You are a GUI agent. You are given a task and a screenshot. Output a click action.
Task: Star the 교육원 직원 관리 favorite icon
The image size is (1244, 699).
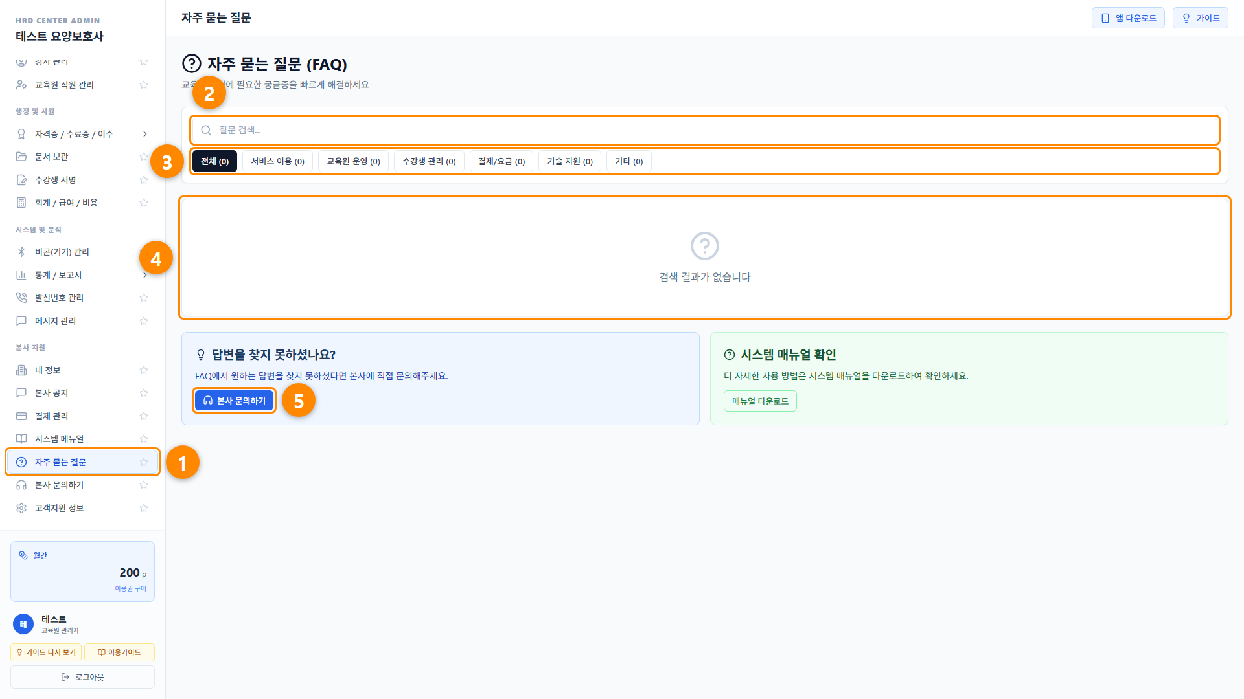click(144, 85)
